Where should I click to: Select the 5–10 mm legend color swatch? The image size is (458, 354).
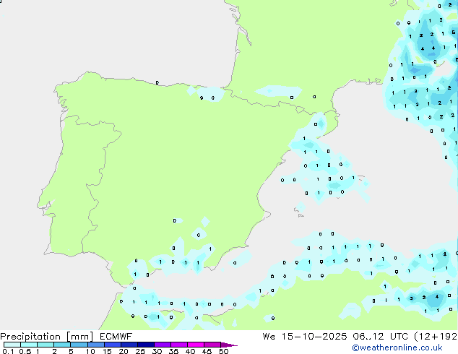(79, 345)
